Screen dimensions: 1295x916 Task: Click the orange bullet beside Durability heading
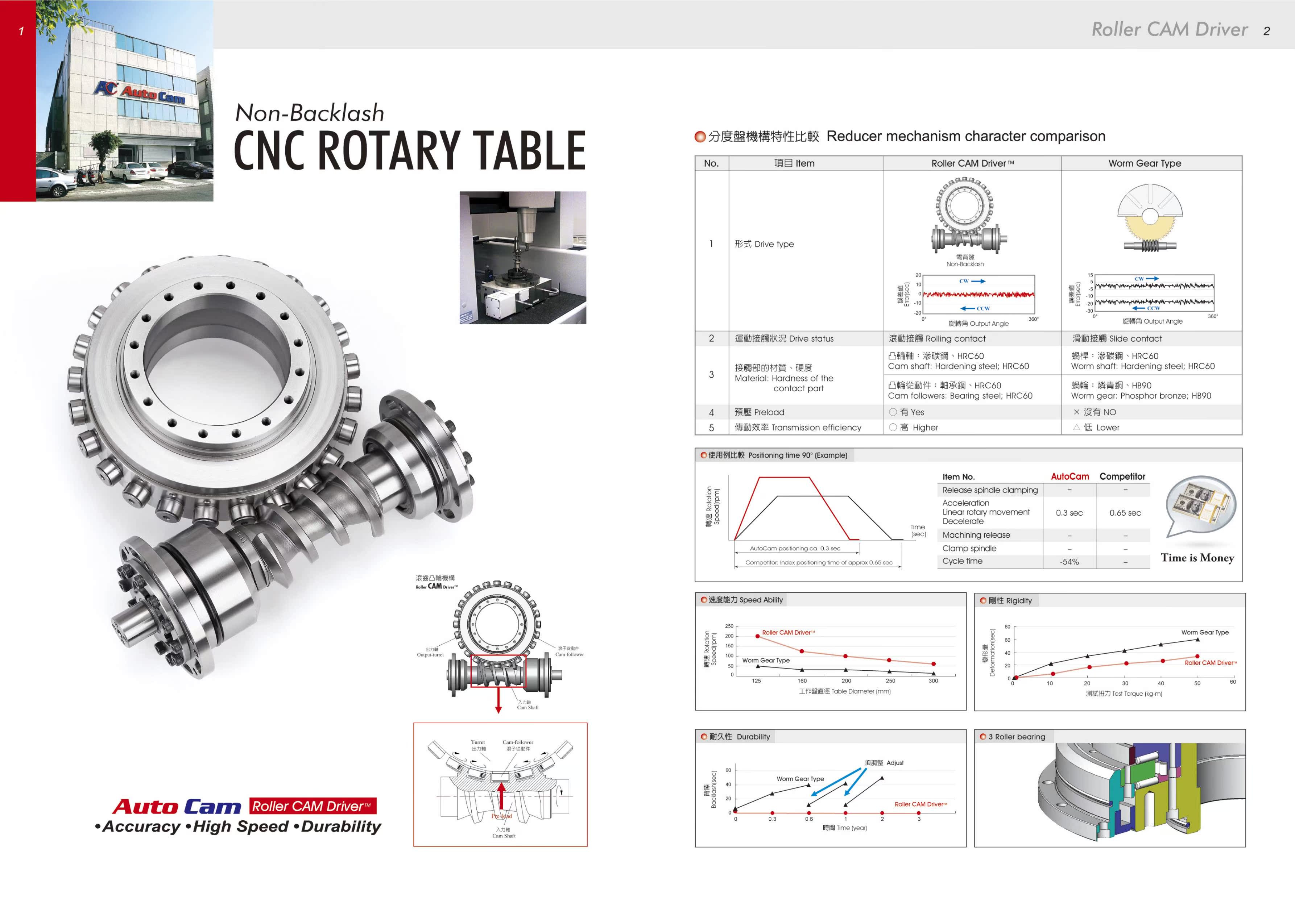click(704, 737)
